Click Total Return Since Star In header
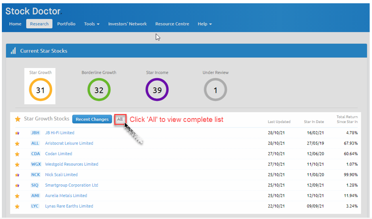The image size is (372, 219). click(x=347, y=119)
